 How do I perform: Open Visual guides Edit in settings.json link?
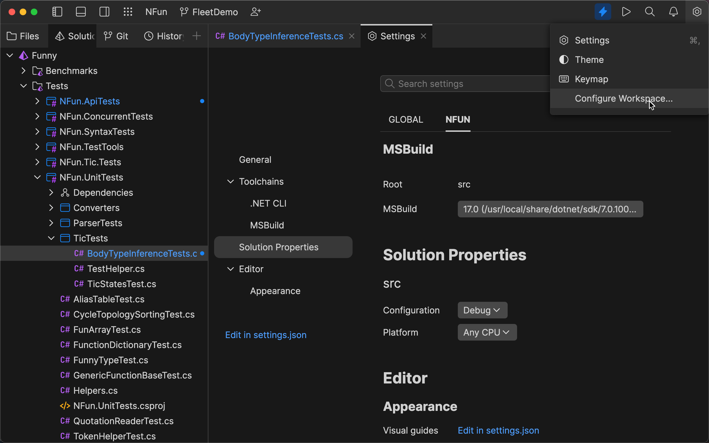coord(498,430)
